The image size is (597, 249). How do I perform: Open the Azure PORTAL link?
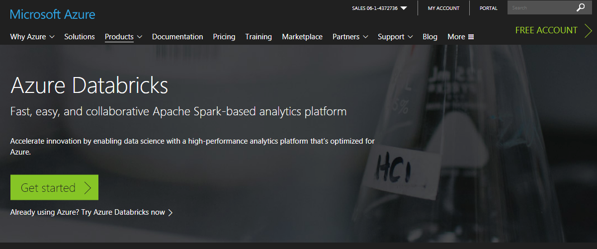point(488,8)
